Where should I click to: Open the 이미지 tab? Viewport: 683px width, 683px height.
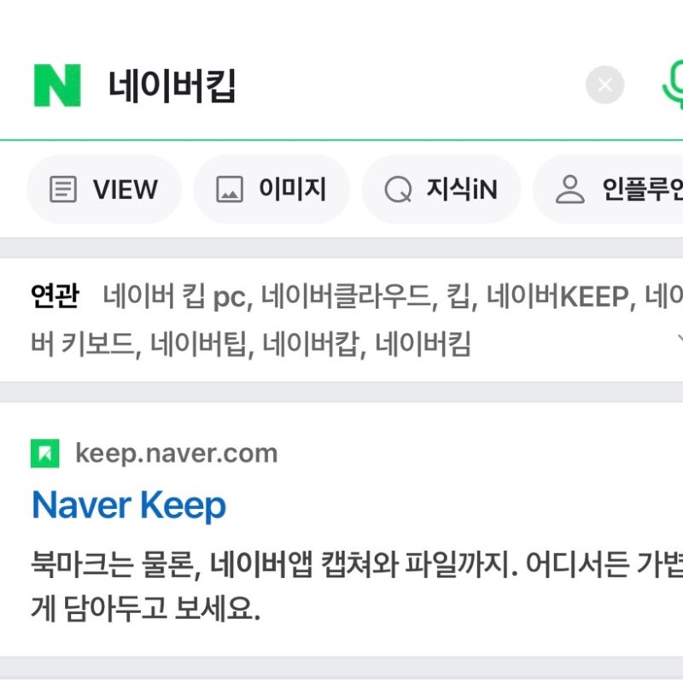271,189
